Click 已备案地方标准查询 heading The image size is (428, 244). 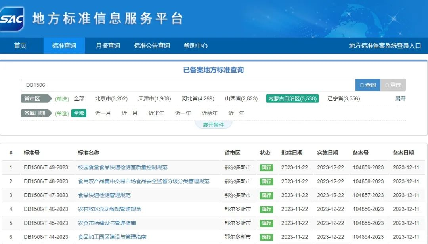pyautogui.click(x=213, y=70)
